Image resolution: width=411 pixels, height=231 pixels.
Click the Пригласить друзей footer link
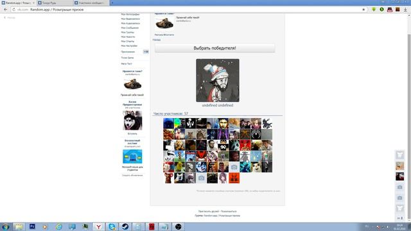tap(209, 211)
